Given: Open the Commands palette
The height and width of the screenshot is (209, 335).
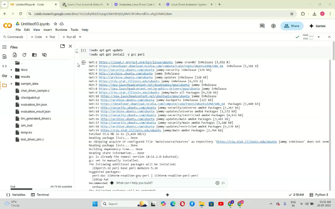Looking at the screenshot, I should click(13, 37).
